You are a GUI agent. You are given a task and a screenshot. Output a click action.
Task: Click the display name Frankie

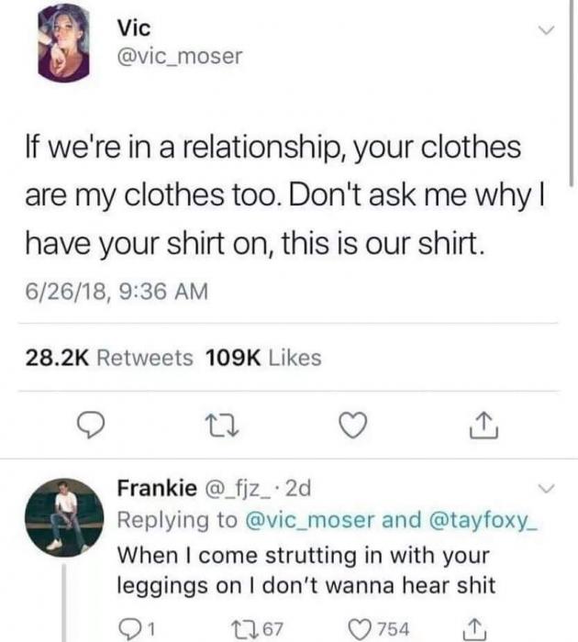coord(157,489)
